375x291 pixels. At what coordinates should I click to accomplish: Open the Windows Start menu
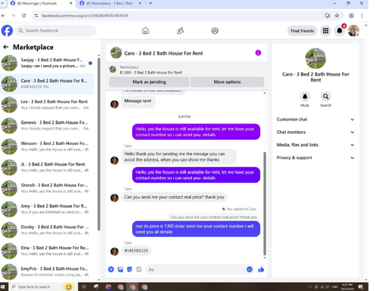click(x=3, y=287)
